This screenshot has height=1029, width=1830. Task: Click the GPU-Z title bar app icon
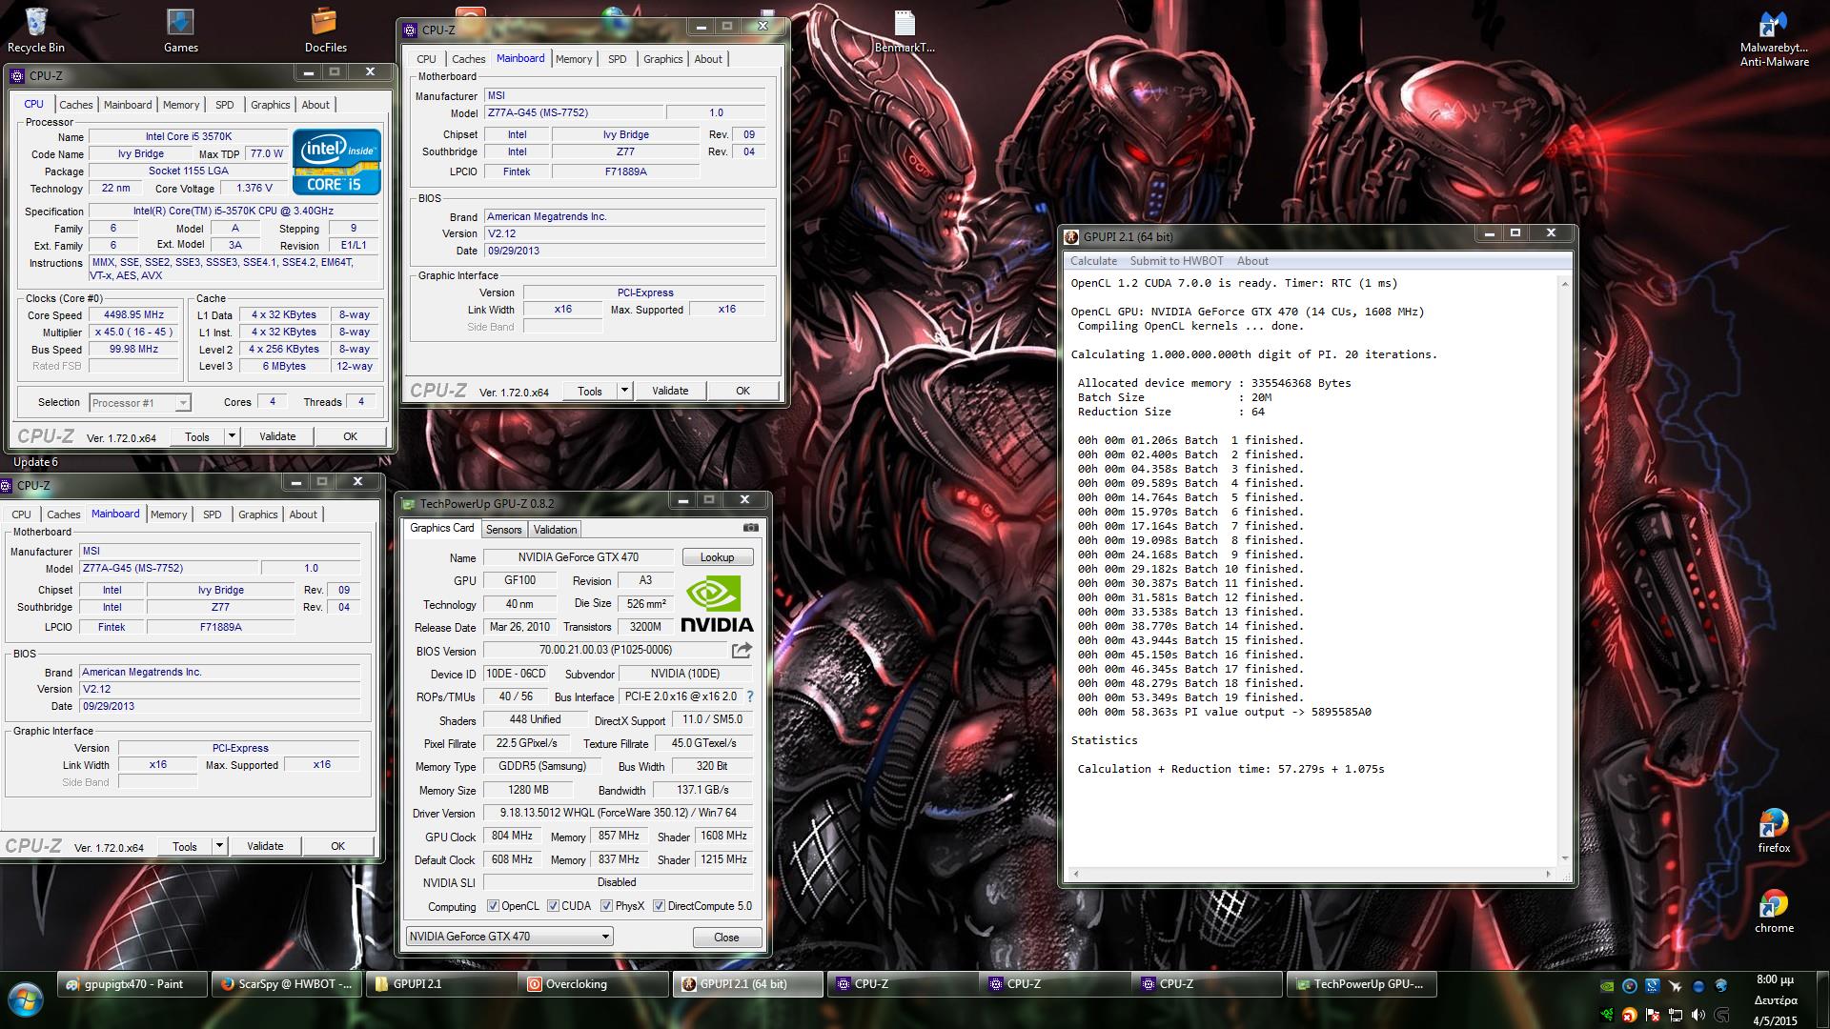tap(410, 504)
